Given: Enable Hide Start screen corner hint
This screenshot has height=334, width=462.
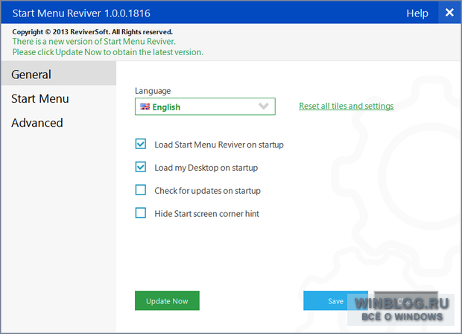Looking at the screenshot, I should point(141,212).
